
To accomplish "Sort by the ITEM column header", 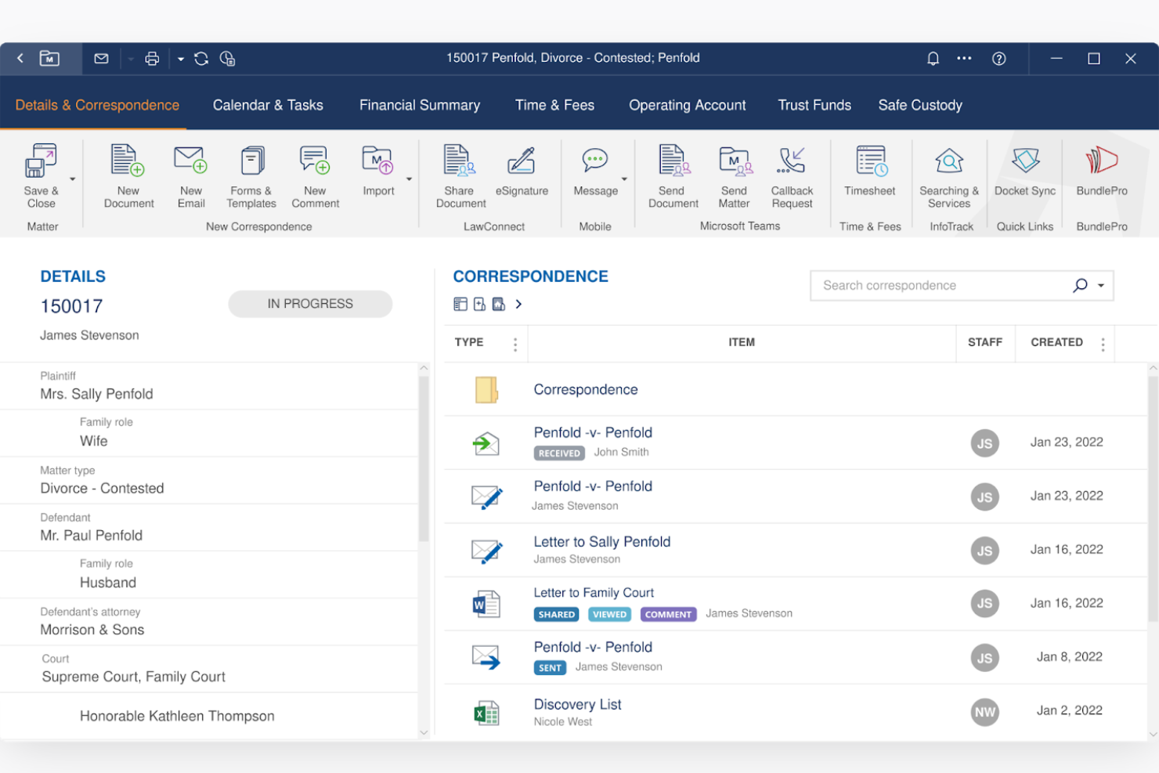I will tap(742, 342).
